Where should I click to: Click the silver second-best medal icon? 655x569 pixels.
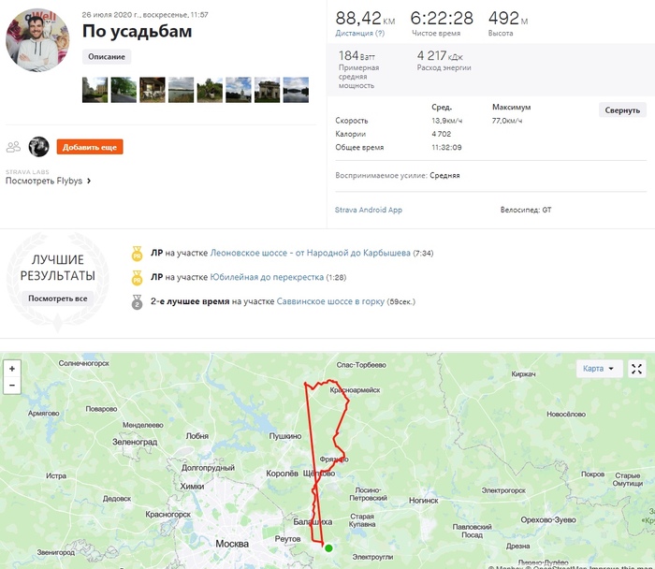[x=137, y=302]
